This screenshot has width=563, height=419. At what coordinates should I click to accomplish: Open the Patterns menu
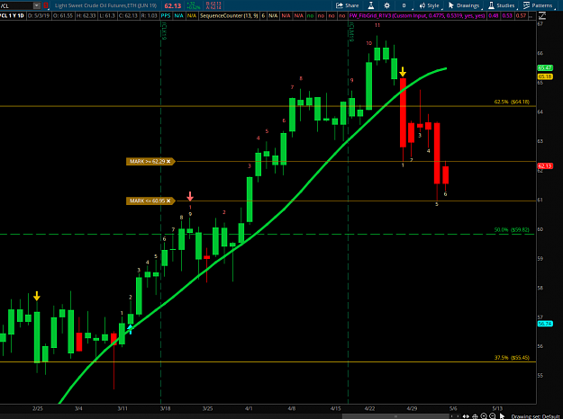(x=538, y=5)
